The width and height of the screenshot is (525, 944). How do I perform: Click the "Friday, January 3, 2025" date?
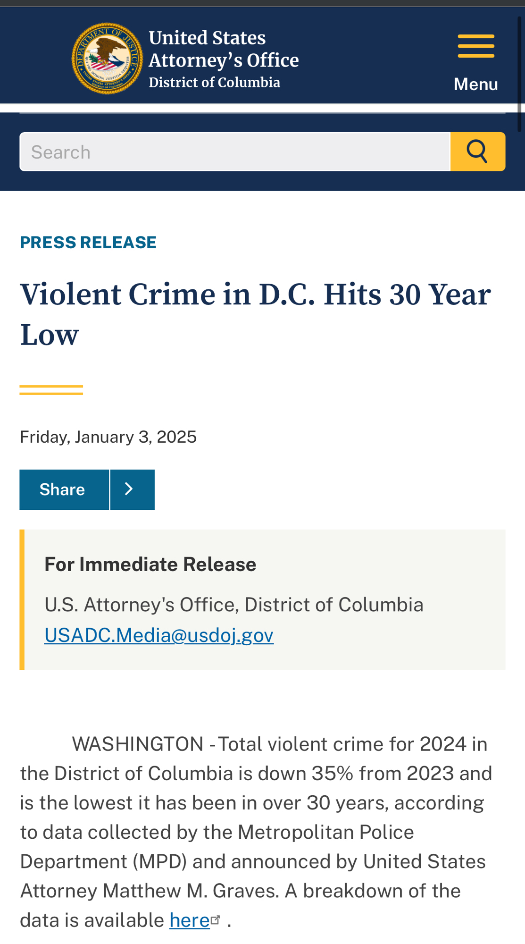108,437
